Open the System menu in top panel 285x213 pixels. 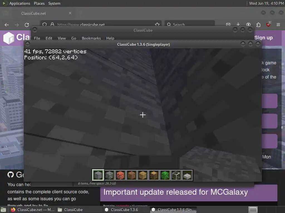54,3
